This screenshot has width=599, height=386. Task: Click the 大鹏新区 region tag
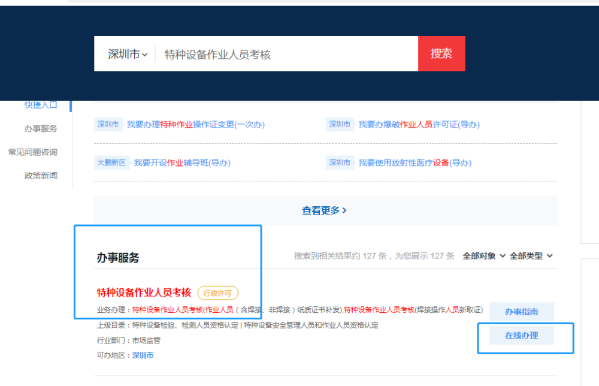pos(111,162)
